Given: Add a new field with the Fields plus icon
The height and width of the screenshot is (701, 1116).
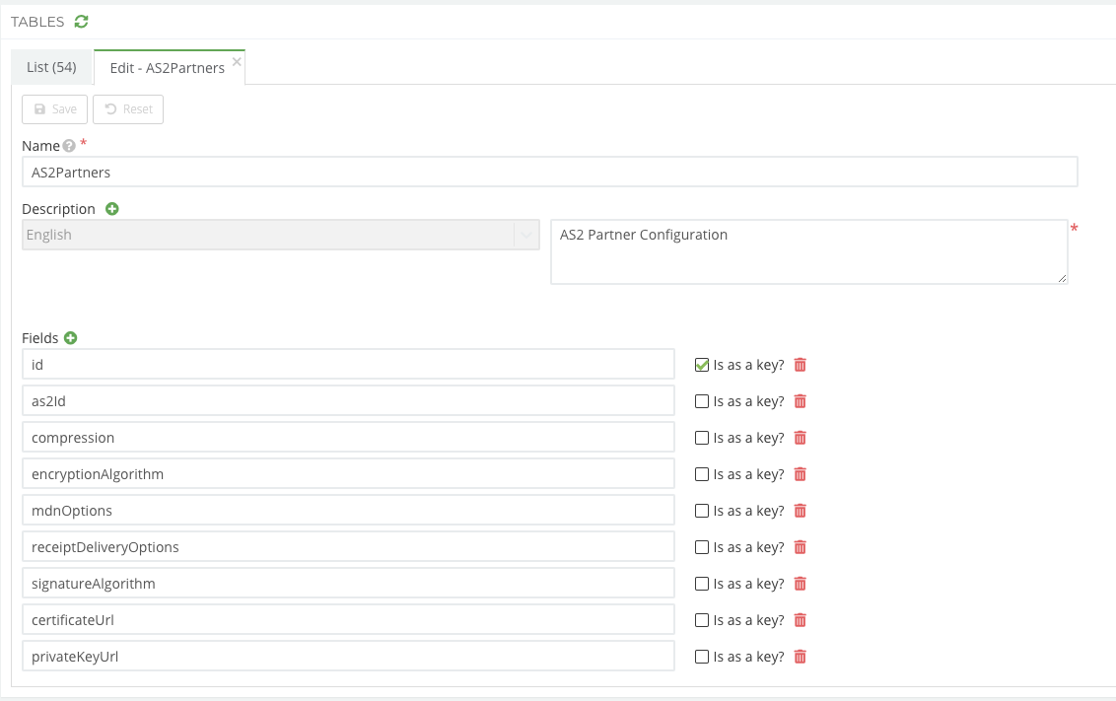Looking at the screenshot, I should [x=71, y=338].
